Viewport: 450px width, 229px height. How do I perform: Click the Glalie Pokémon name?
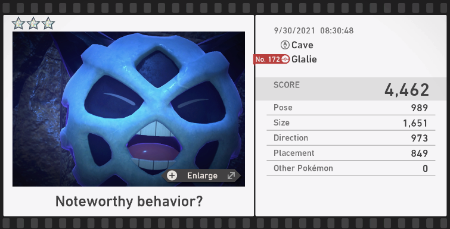[304, 59]
